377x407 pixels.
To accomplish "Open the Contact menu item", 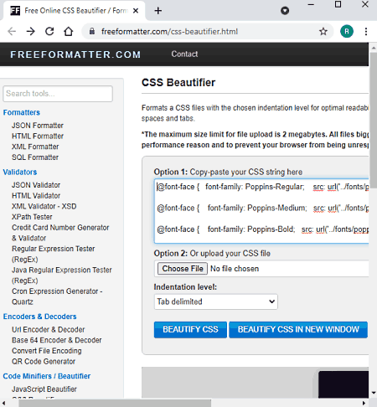I will pos(184,54).
